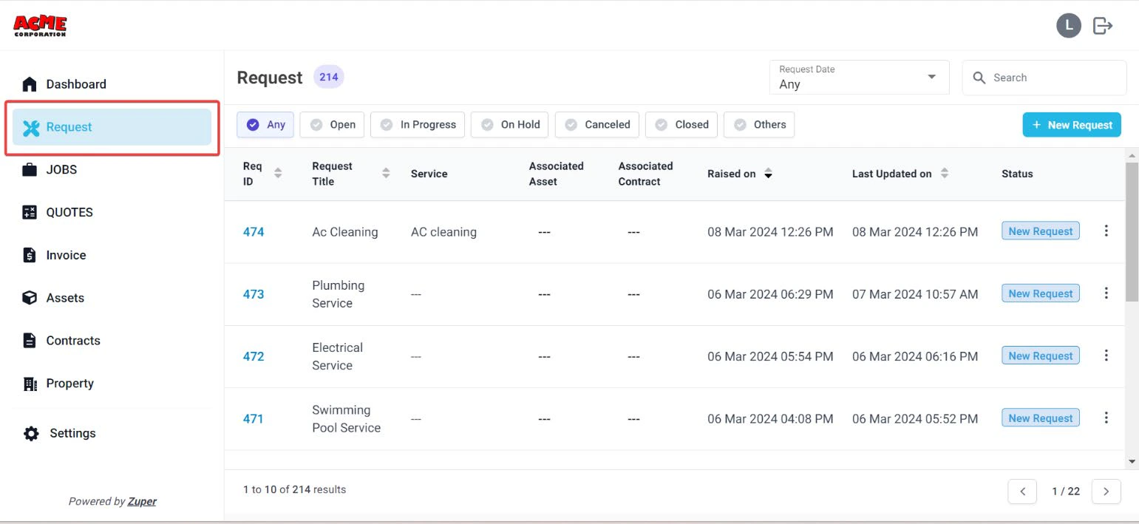
Task: Click the logout icon in the header
Action: 1103,26
